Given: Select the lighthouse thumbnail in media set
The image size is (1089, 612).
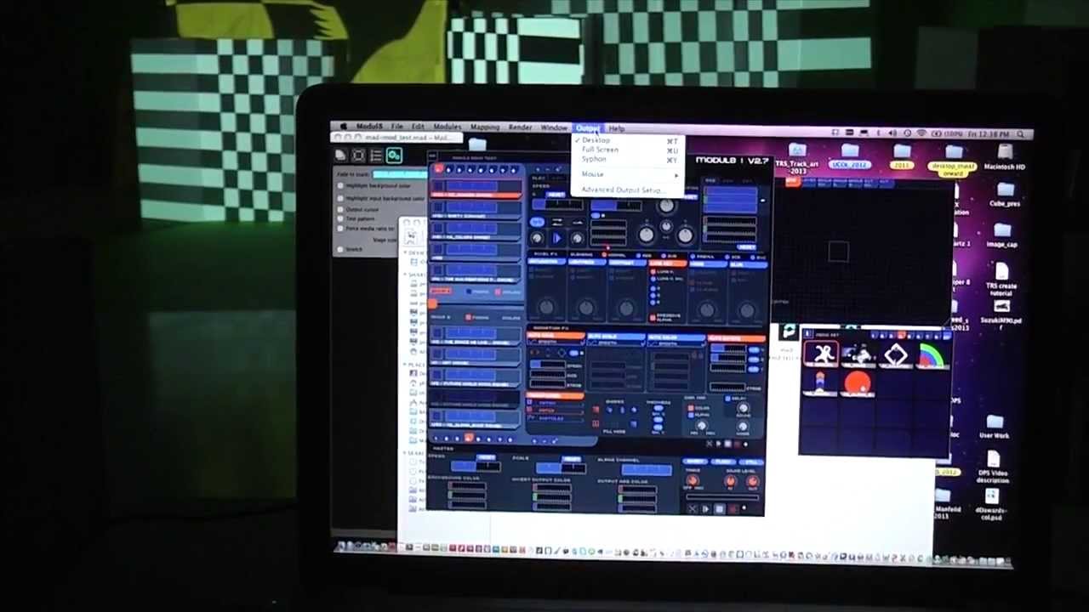Looking at the screenshot, I should (x=822, y=384).
